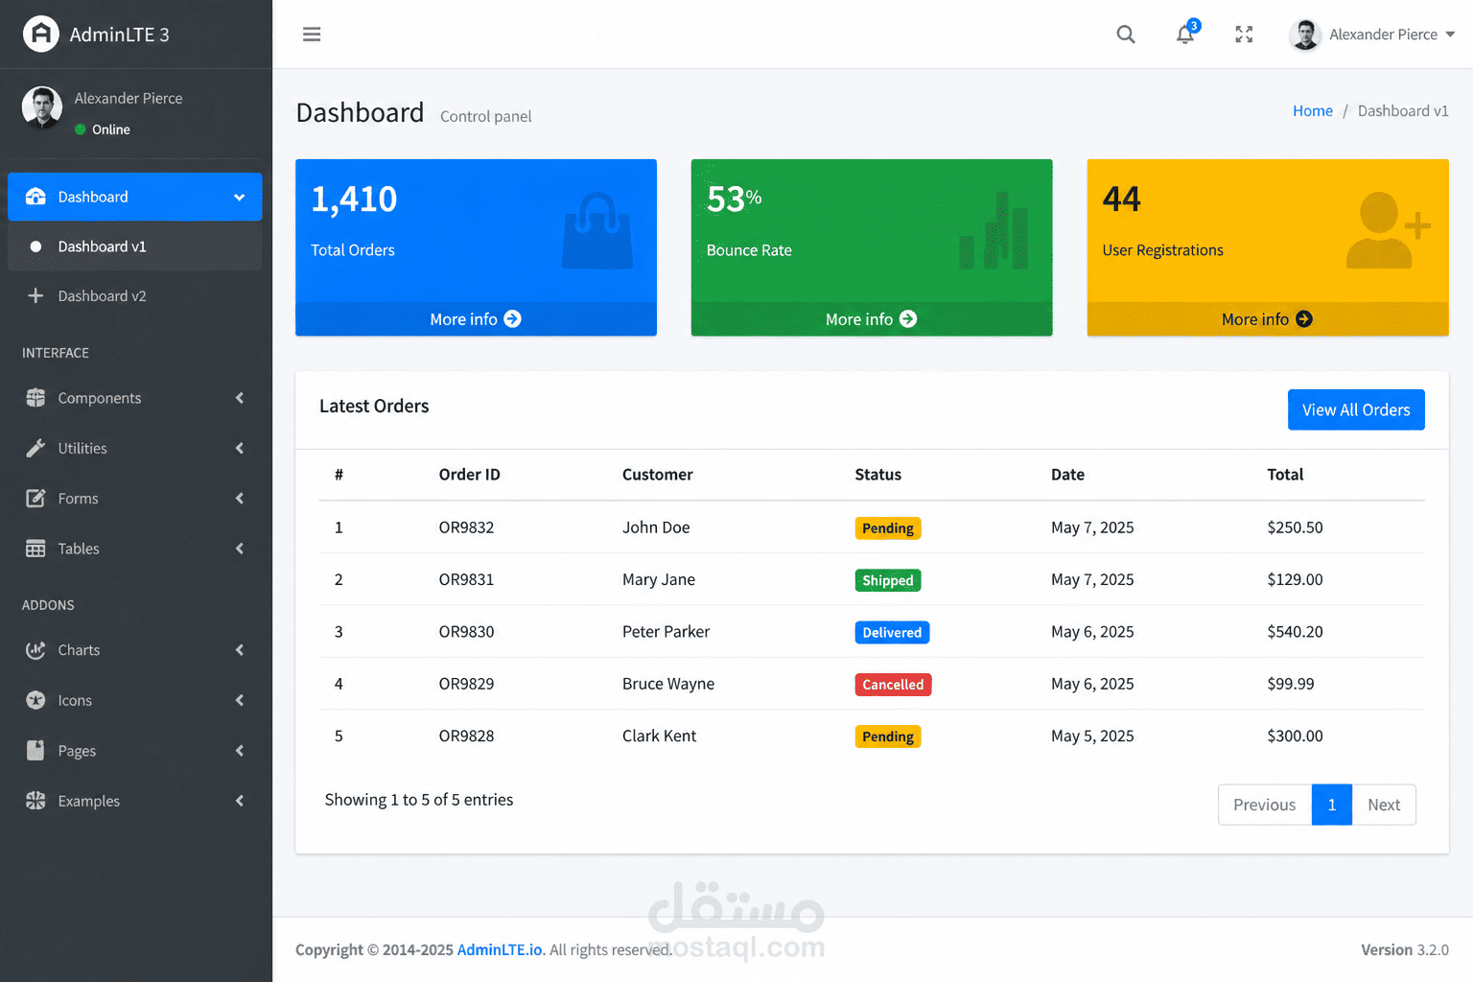
Task: Toggle the sidebar with the hamburger icon
Action: [312, 35]
